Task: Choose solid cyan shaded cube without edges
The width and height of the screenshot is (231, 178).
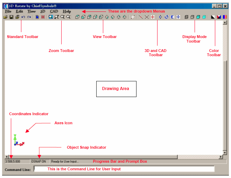Action: (204, 17)
